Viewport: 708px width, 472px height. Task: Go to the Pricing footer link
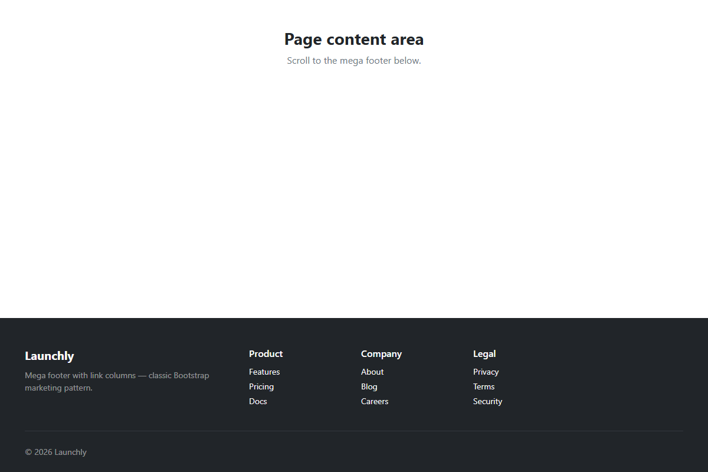(261, 386)
